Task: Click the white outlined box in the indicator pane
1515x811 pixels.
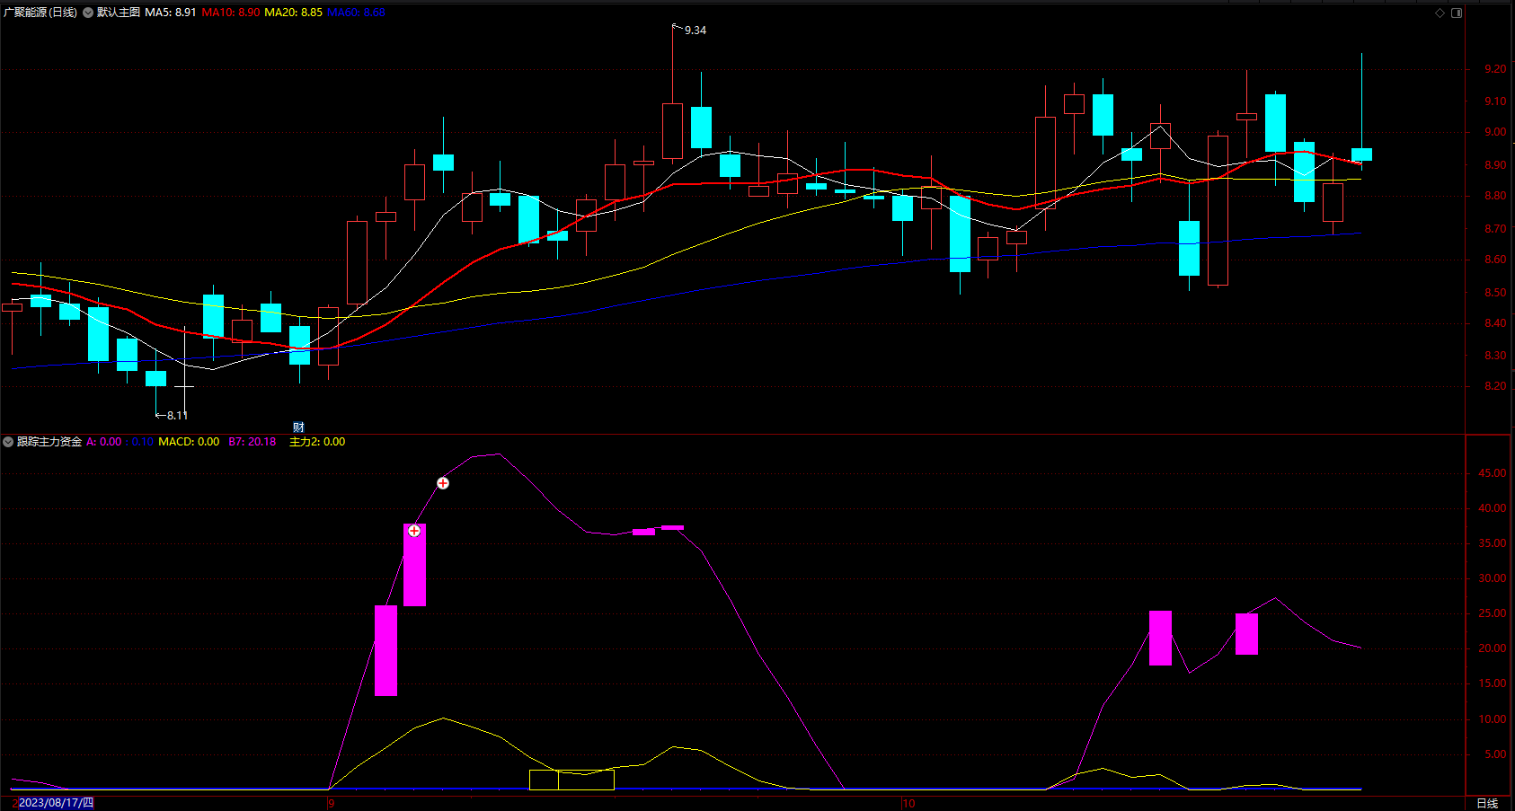Action: coord(571,780)
